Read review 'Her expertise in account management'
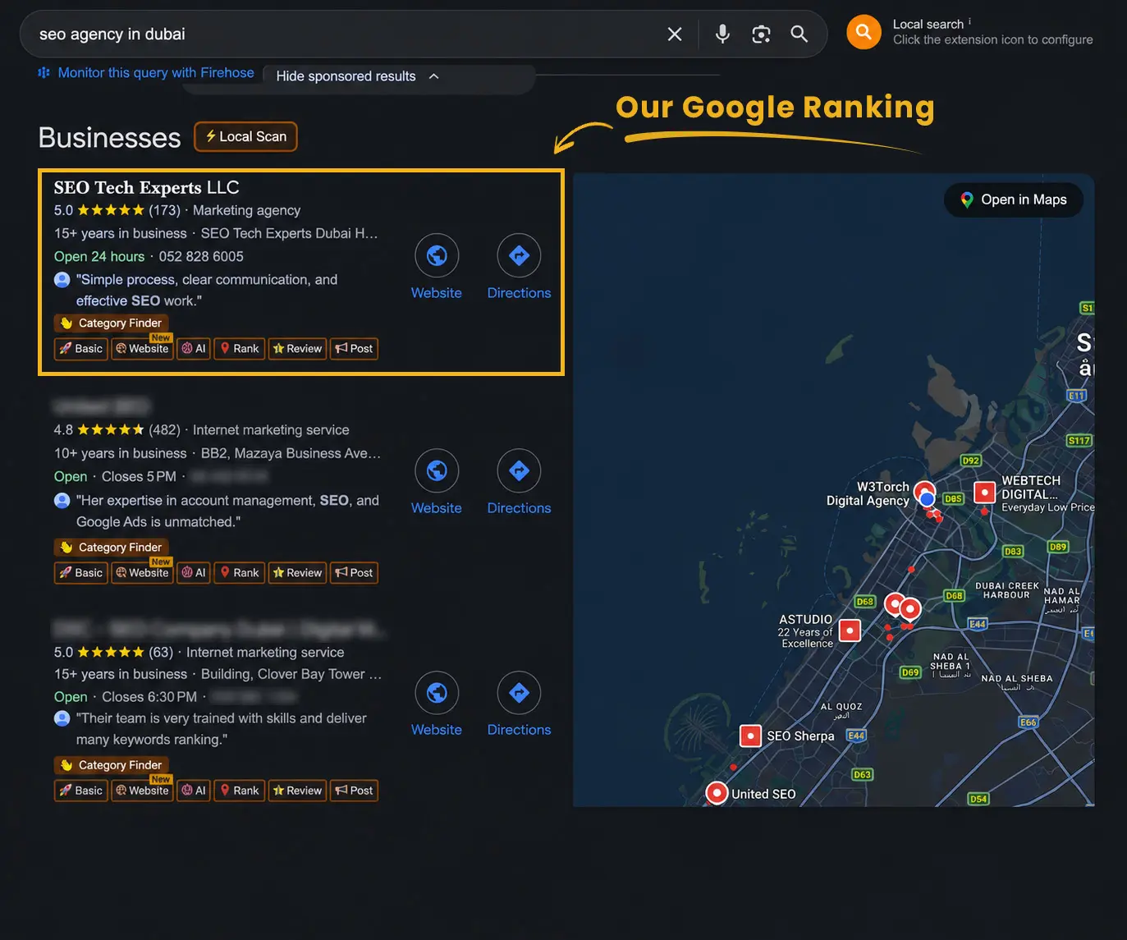The width and height of the screenshot is (1127, 940). pos(227,511)
